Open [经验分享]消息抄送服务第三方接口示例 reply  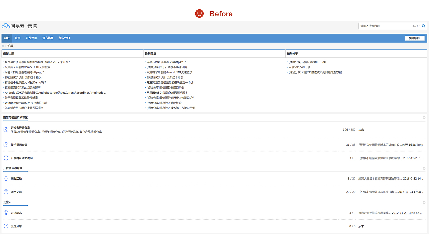pos(171,108)
